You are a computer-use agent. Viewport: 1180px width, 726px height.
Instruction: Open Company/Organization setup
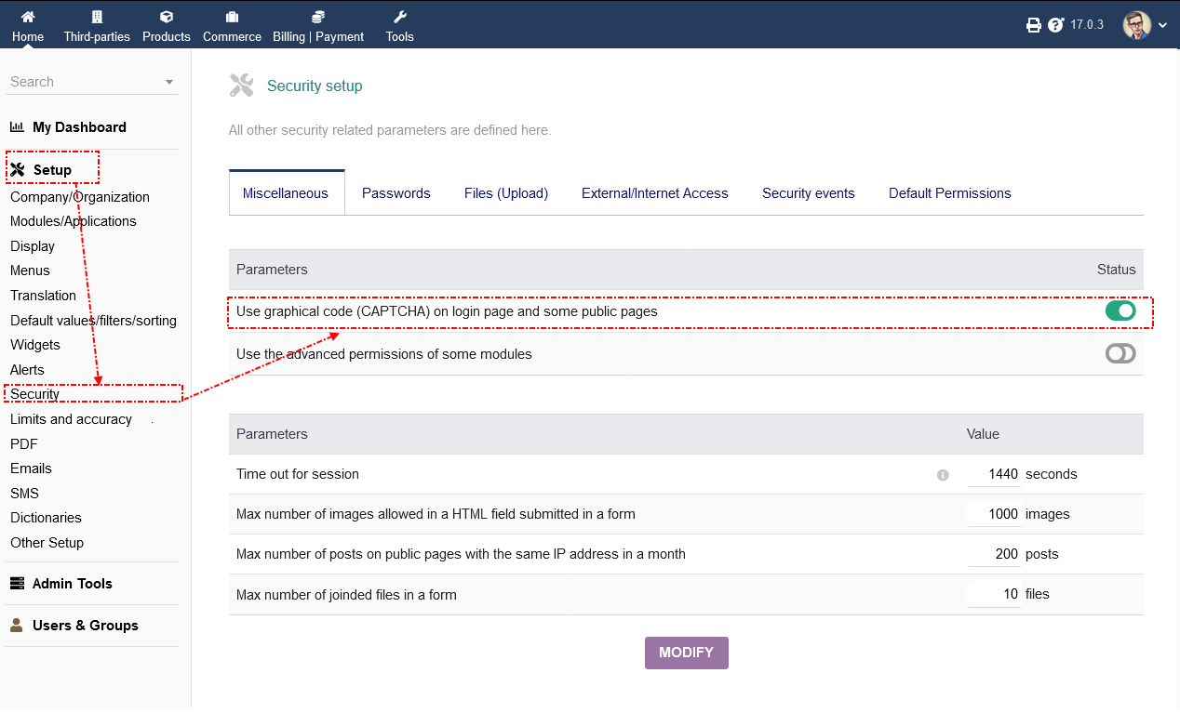80,197
